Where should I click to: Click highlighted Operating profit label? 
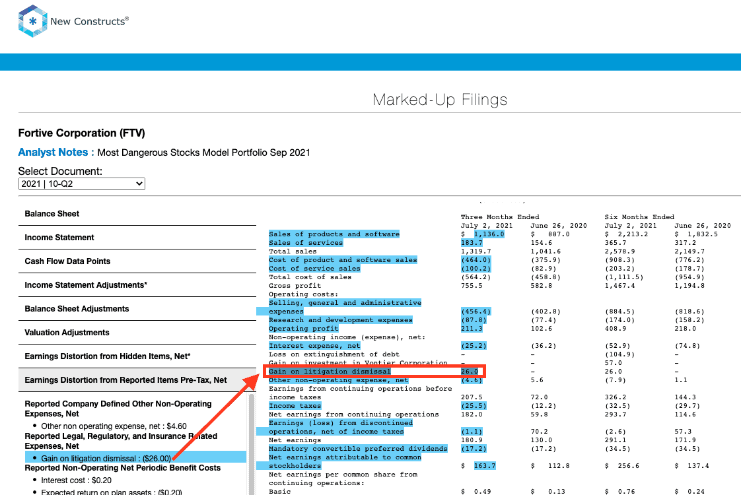click(x=303, y=328)
